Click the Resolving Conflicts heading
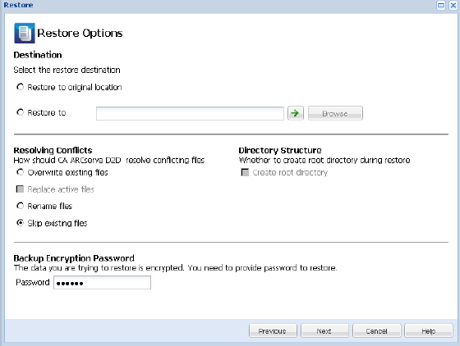This screenshot has width=460, height=346. pos(53,150)
